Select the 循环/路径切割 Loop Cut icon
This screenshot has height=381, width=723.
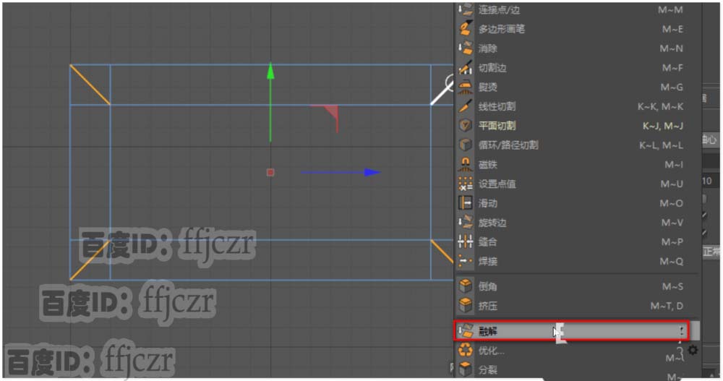[x=465, y=145]
